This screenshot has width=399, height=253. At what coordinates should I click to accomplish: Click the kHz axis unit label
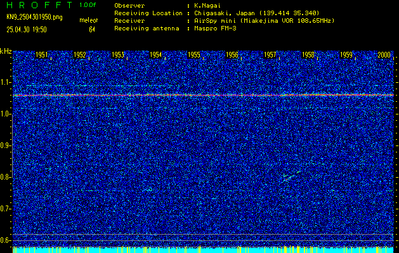(x=6, y=51)
